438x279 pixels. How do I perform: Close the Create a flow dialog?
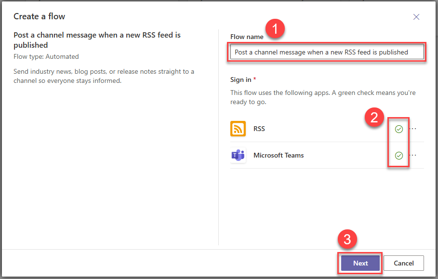(416, 17)
